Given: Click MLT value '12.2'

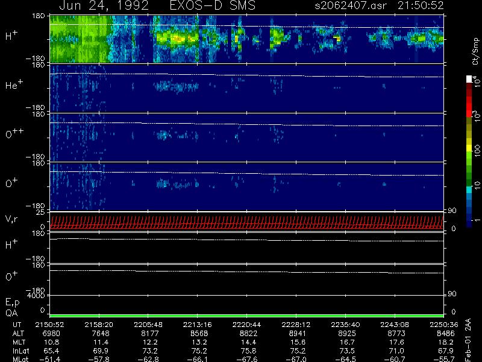Looking at the screenshot, I should click(x=150, y=342).
